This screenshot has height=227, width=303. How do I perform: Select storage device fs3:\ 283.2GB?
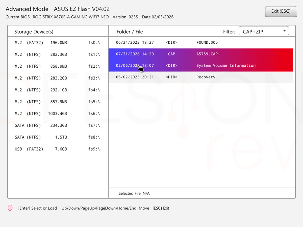pos(58,78)
